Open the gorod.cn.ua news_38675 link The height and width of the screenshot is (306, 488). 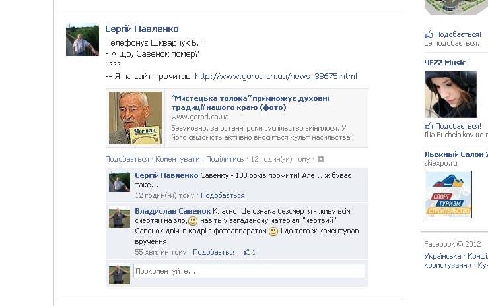pos(276,76)
